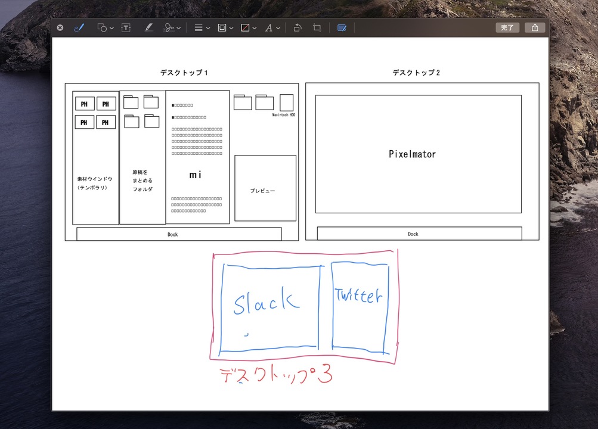Open the Fill Color menu
The image size is (598, 429).
(x=249, y=28)
